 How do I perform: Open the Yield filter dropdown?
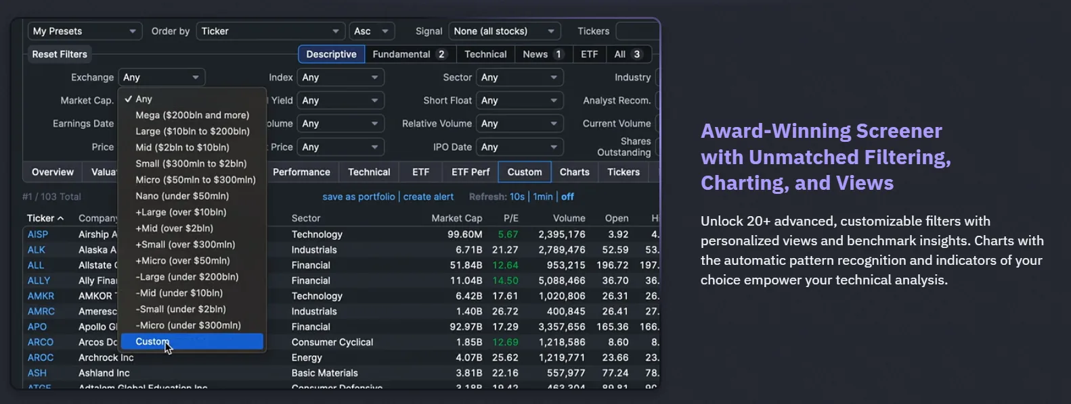pyautogui.click(x=341, y=101)
